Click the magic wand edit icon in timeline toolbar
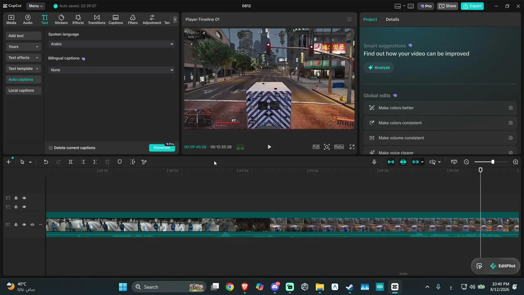Image resolution: width=524 pixels, height=295 pixels. 144,162
